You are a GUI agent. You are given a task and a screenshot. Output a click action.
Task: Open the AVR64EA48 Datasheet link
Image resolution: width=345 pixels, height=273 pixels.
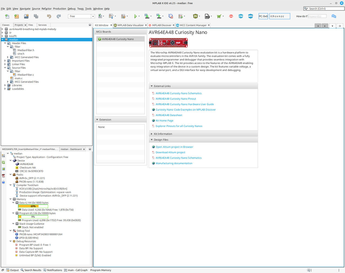click(x=169, y=115)
